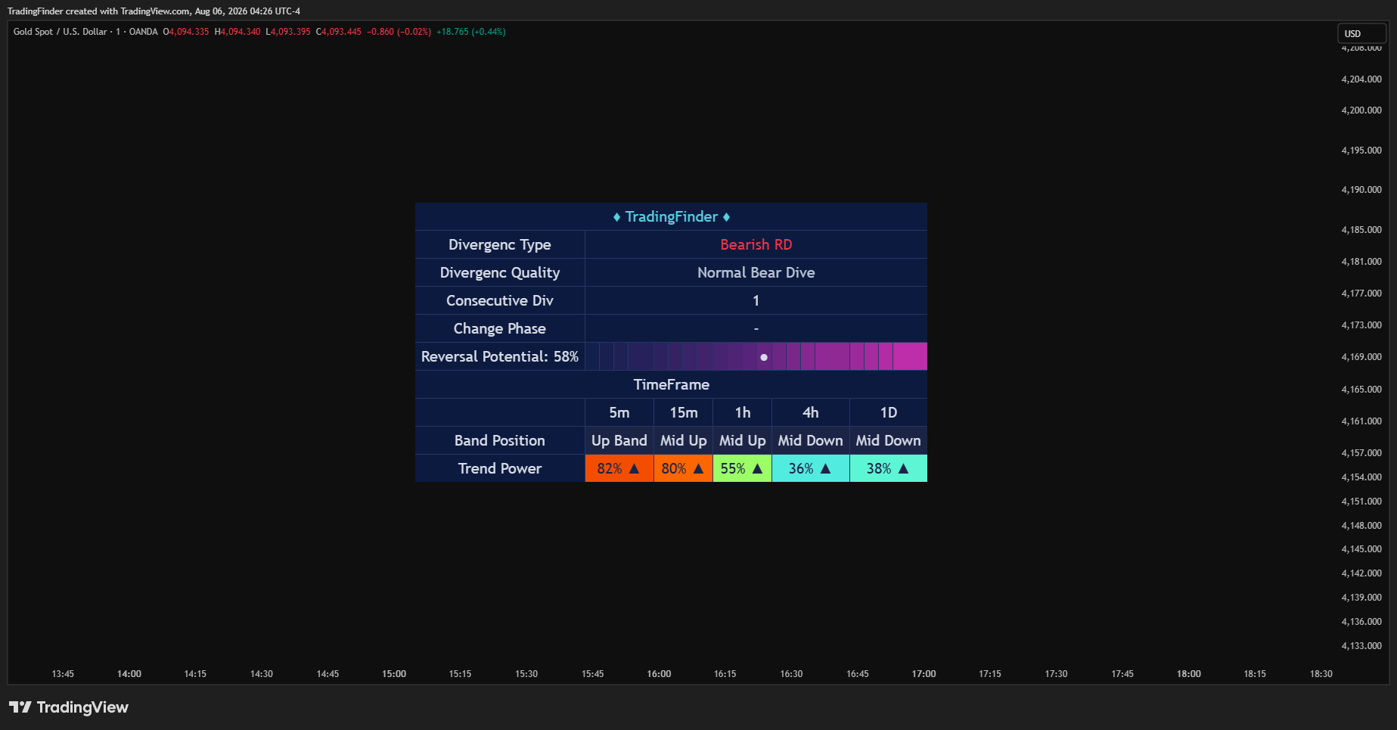Viewport: 1397px width, 730px height.
Task: Click the red Bearish RD value
Action: [756, 245]
